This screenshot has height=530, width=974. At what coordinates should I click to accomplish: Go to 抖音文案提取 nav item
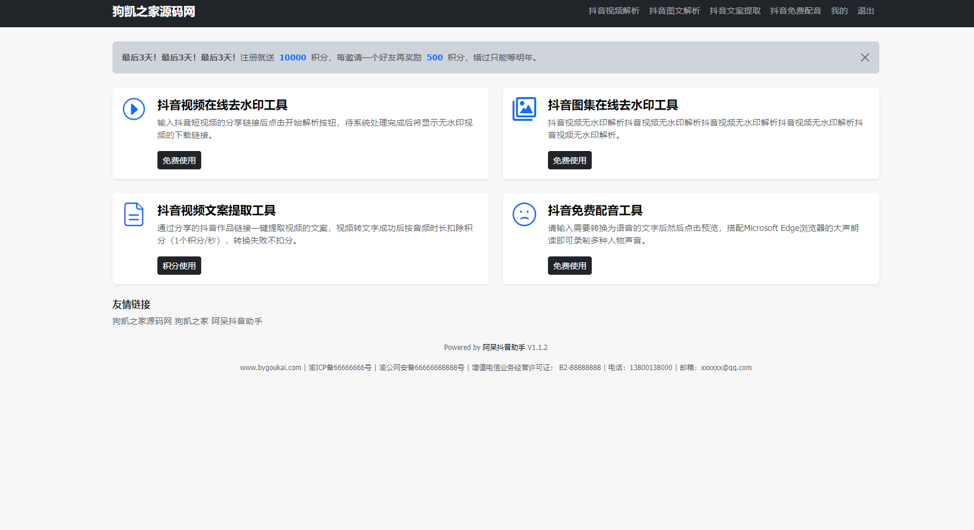pos(735,11)
